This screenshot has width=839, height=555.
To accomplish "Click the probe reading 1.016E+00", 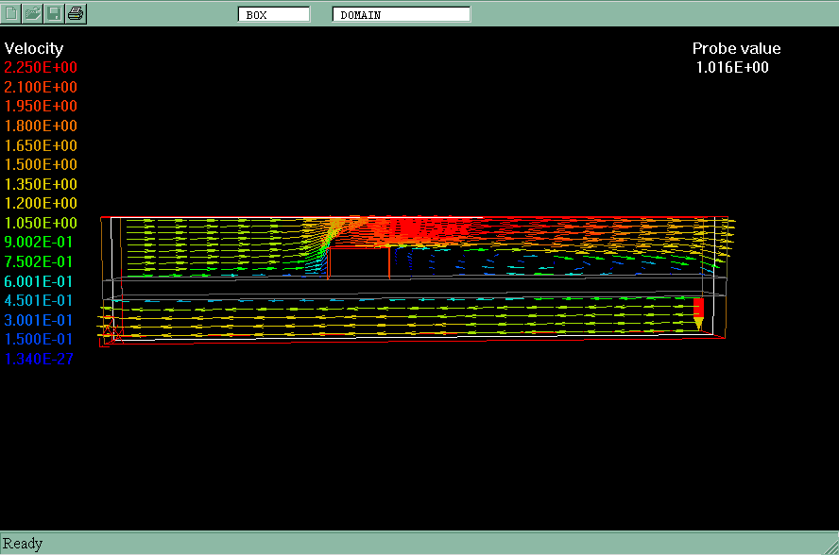I will 732,67.
